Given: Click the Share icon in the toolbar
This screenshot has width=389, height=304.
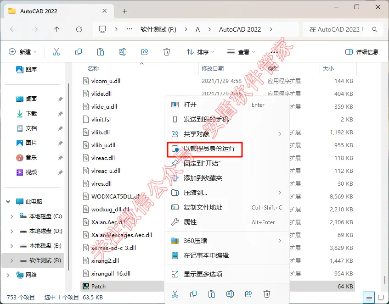Looking at the screenshot, I should pos(145,52).
